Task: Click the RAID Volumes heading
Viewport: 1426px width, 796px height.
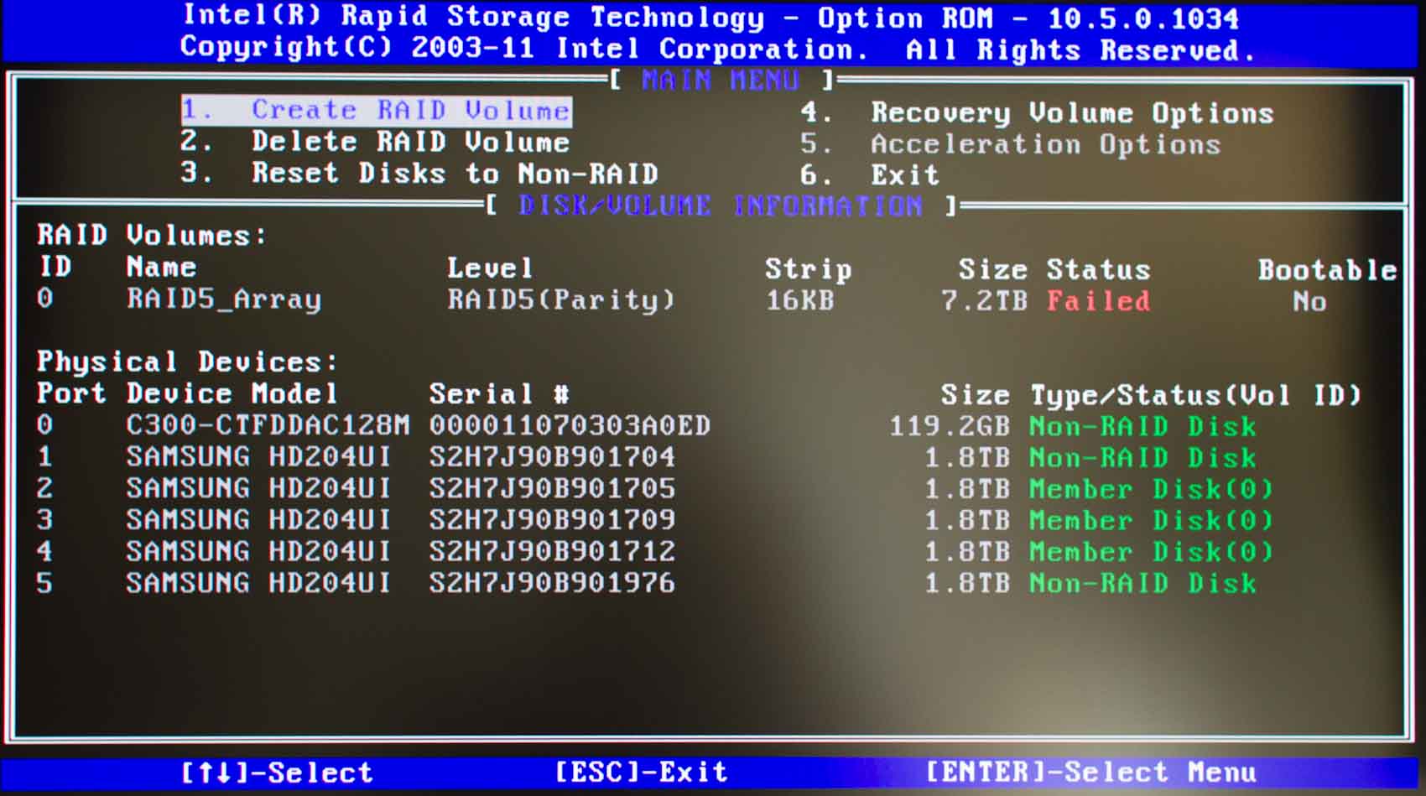Action: coord(152,236)
